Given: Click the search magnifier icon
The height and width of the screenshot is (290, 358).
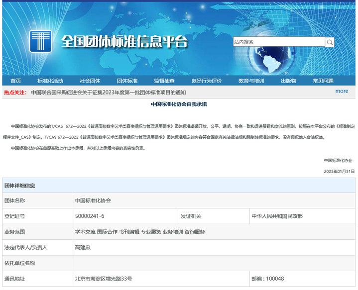Looking at the screenshot, I should coord(330,42).
